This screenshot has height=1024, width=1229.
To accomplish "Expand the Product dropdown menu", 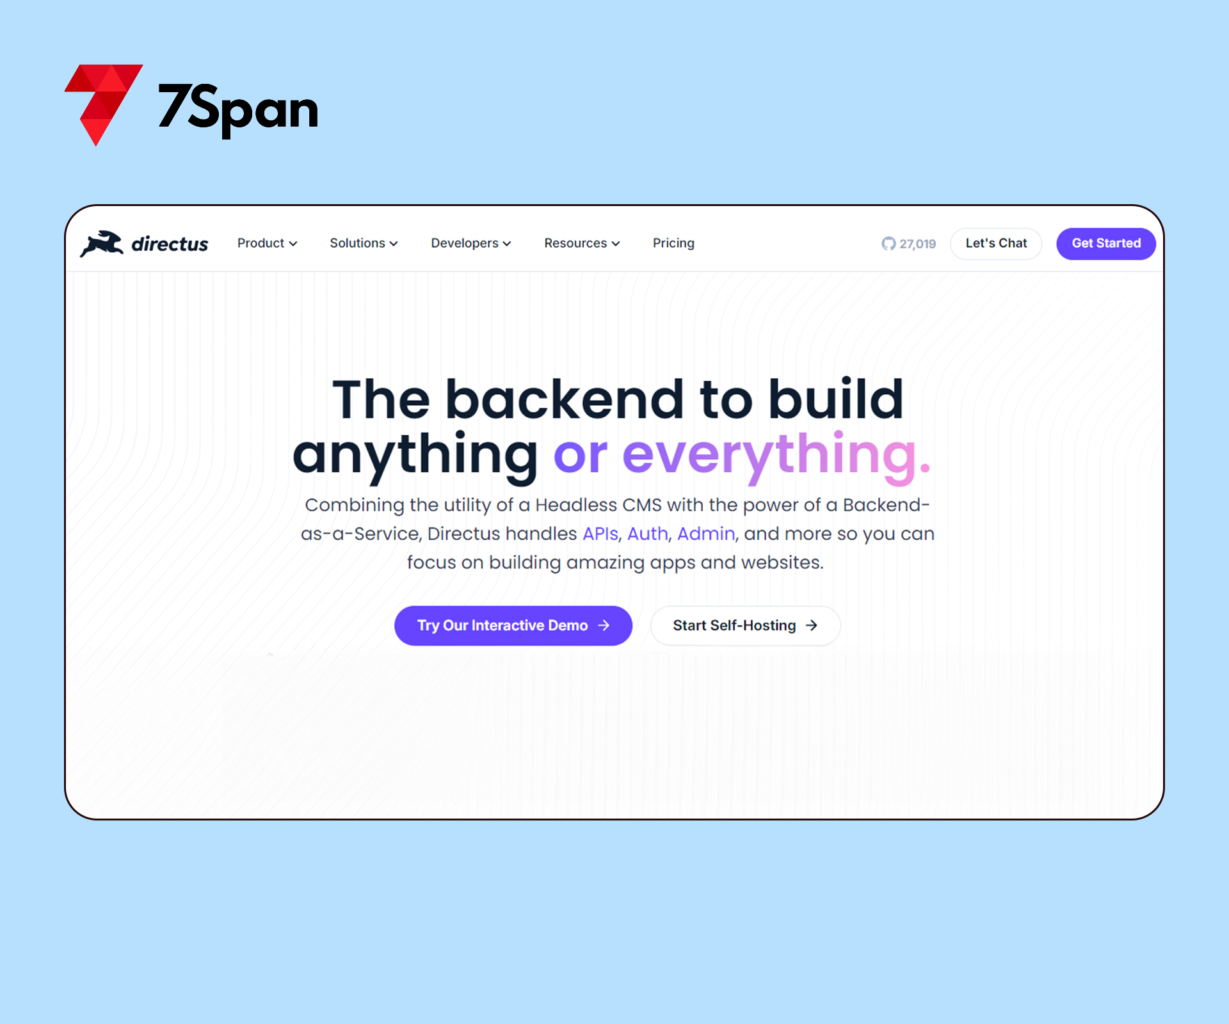I will (x=268, y=243).
